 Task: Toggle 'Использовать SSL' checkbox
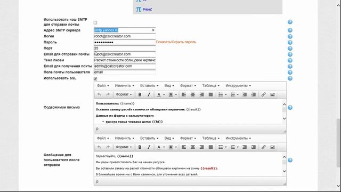[x=95, y=79]
